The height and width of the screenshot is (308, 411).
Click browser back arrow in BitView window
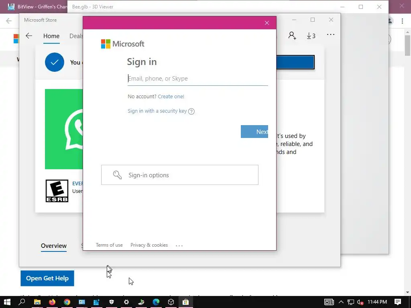point(9,21)
